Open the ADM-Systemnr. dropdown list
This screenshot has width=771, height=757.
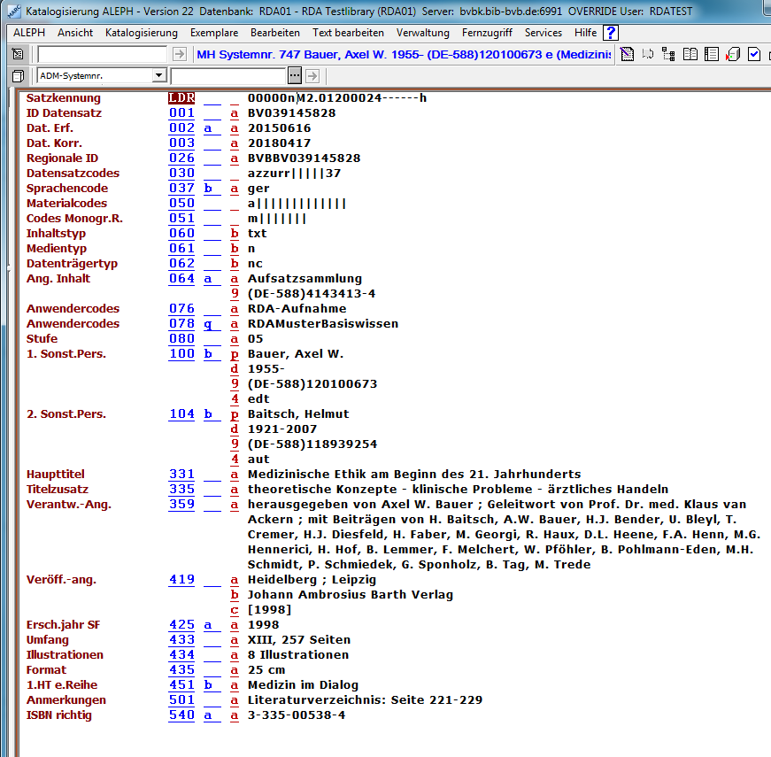tap(158, 76)
